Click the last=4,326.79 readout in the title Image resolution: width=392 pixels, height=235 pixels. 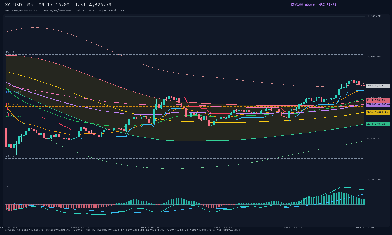(x=93, y=4)
